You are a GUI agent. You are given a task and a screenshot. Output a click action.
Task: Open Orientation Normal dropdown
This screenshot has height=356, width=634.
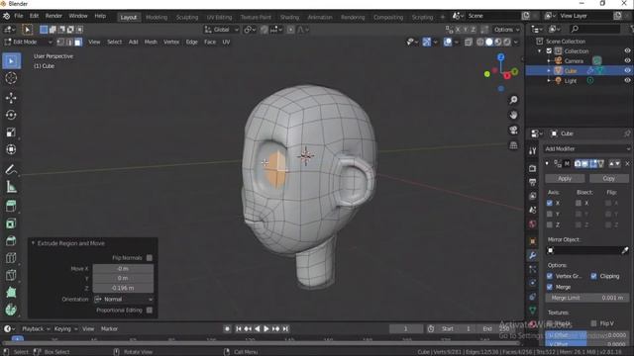[x=123, y=300]
